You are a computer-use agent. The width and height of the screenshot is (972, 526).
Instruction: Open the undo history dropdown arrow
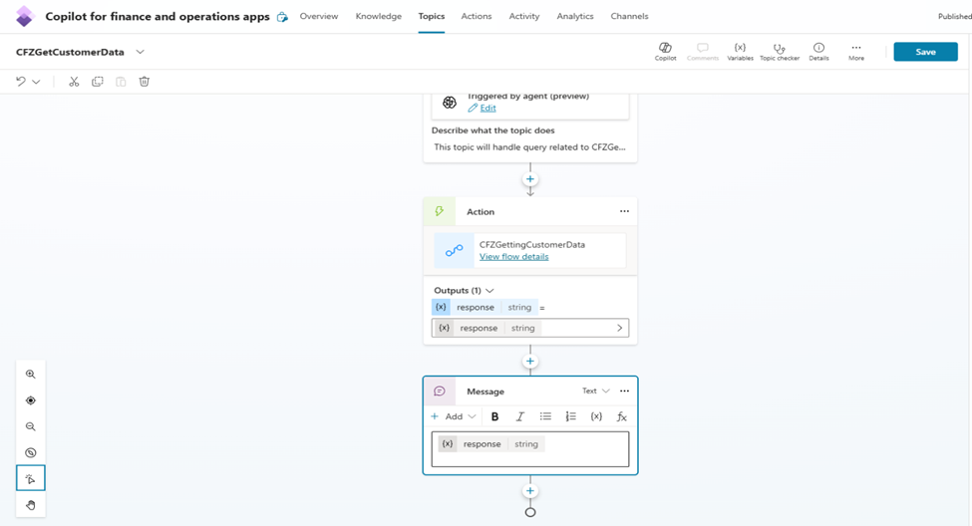[37, 82]
